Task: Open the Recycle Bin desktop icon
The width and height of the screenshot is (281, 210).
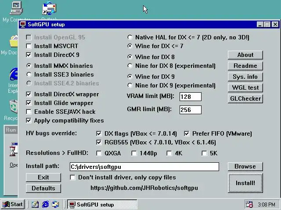Action: (14, 106)
